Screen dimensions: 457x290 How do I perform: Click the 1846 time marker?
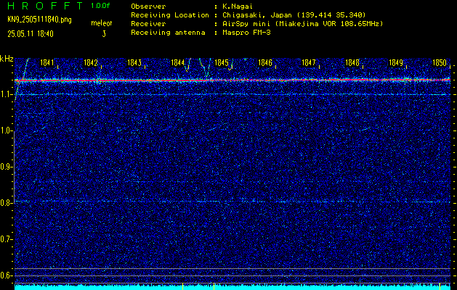point(265,62)
